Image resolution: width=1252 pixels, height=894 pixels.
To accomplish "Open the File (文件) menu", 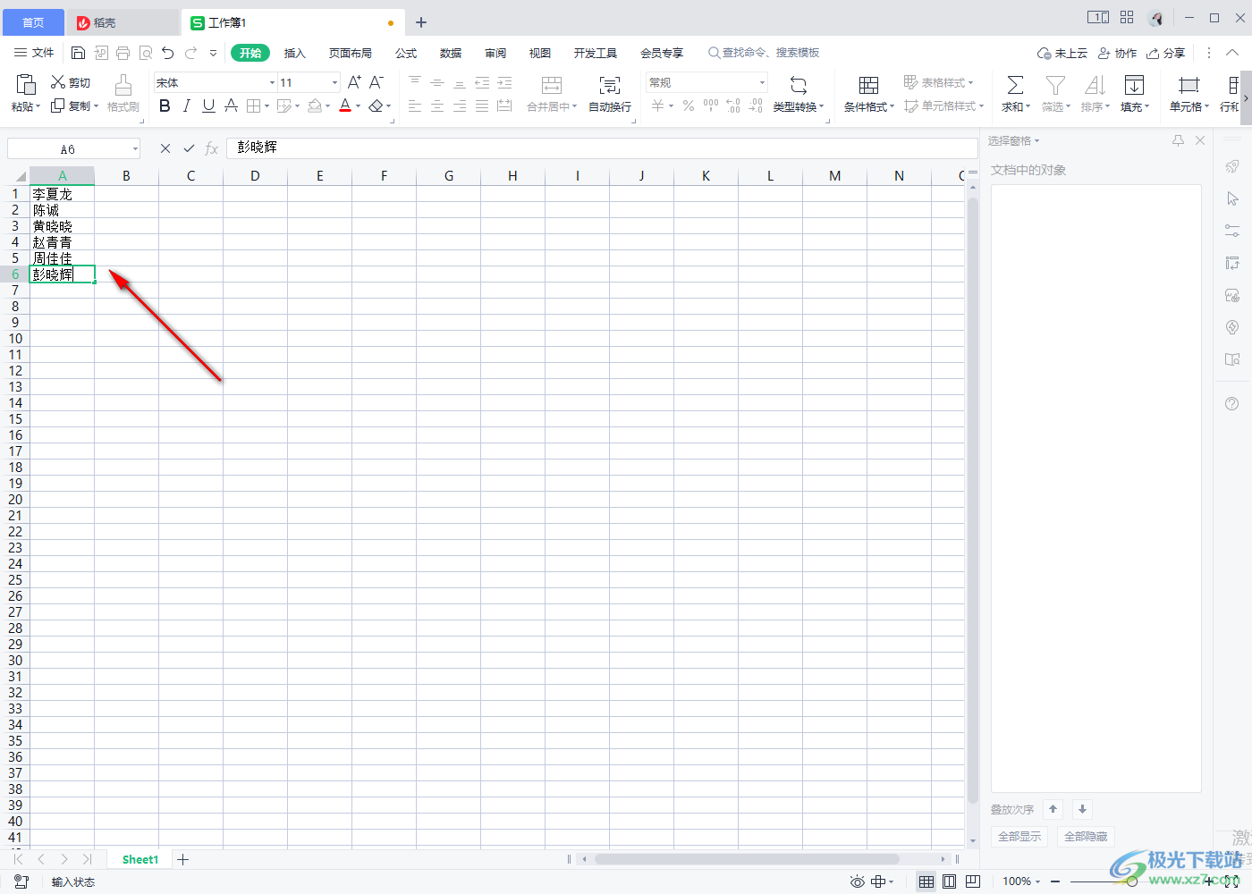I will [x=35, y=53].
